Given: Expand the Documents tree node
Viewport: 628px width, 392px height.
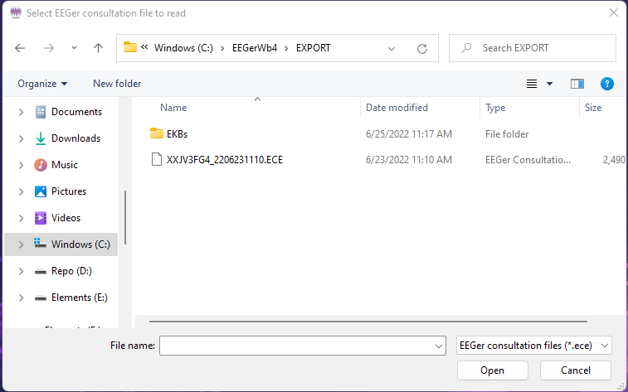Looking at the screenshot, I should 22,113.
